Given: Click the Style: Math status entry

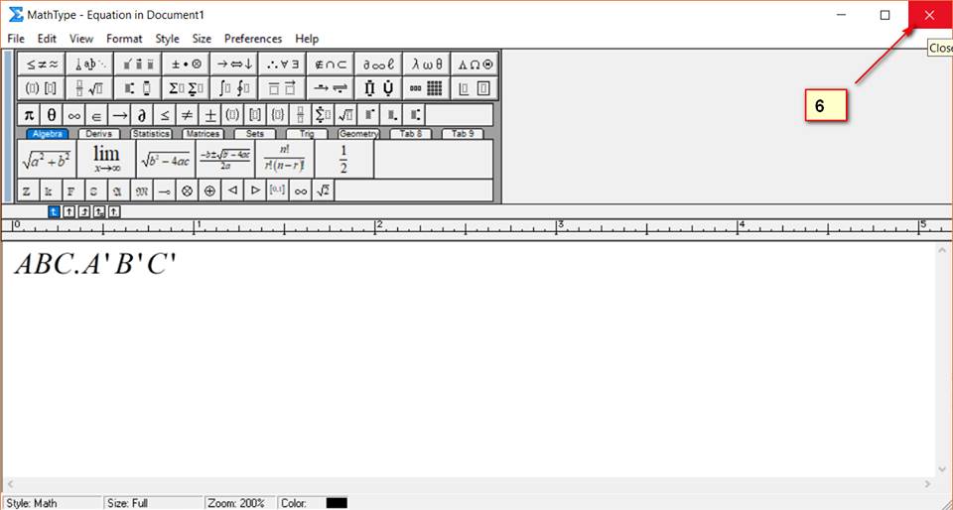Looking at the screenshot, I should pos(32,503).
